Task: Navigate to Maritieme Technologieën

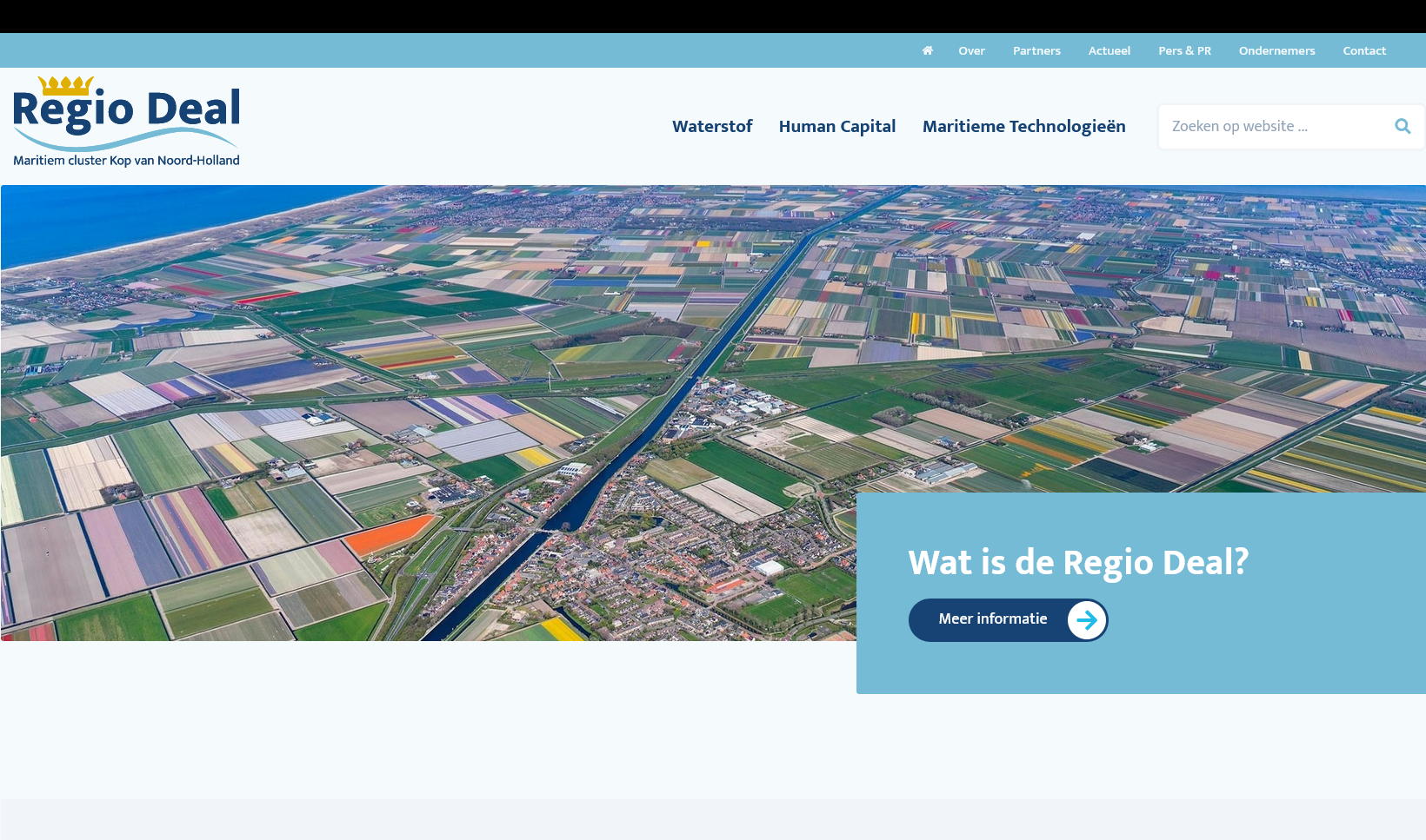Action: point(1023,127)
